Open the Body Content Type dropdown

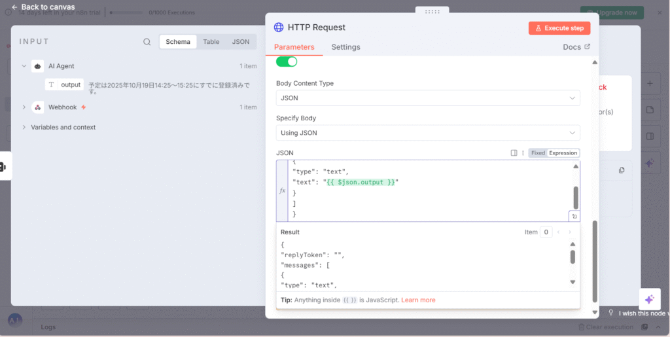click(427, 98)
